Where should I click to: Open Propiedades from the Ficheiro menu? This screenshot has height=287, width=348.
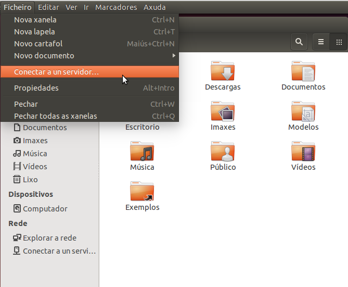pyautogui.click(x=89, y=88)
